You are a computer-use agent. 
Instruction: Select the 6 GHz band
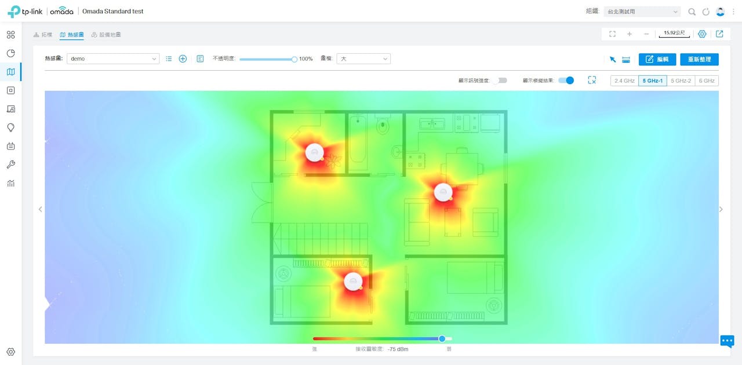[707, 81]
